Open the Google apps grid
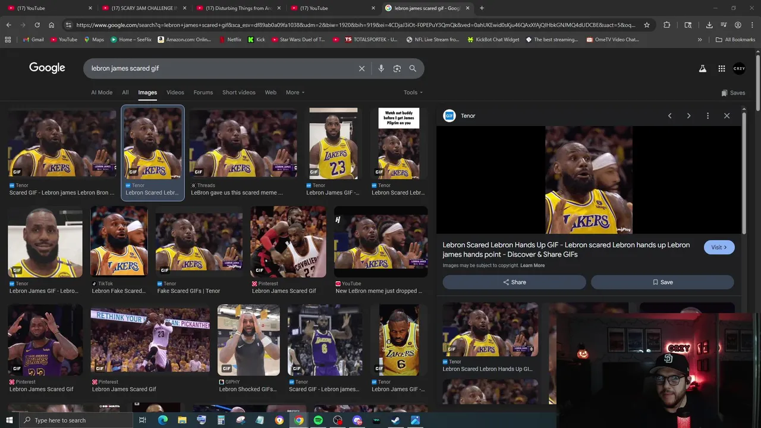 point(721,68)
